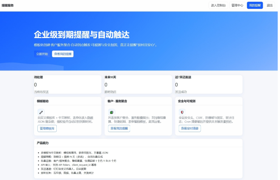Click the 客户 · 服务聚合 card heading
This screenshot has height=180, width=280.
coord(117,101)
